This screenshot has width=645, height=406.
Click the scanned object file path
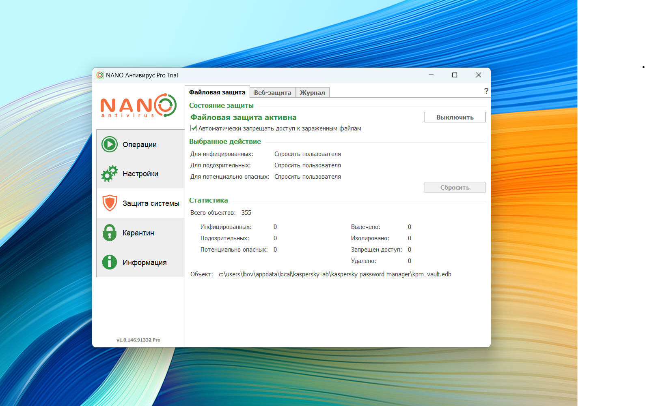pos(335,274)
